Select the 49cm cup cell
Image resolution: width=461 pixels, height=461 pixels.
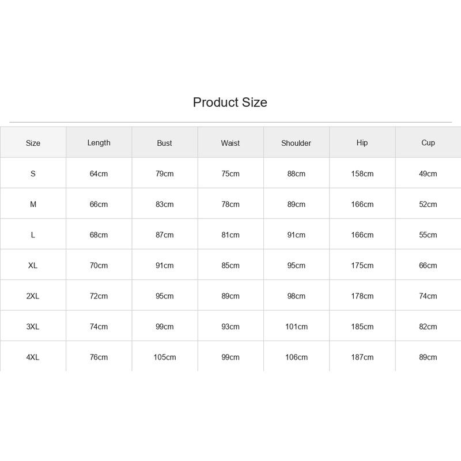point(428,173)
